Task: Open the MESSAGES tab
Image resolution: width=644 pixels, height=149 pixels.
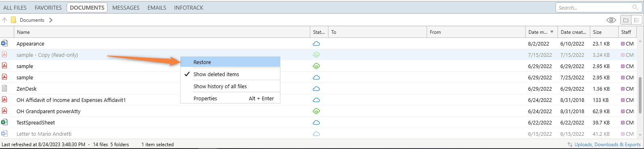Action: tap(126, 8)
